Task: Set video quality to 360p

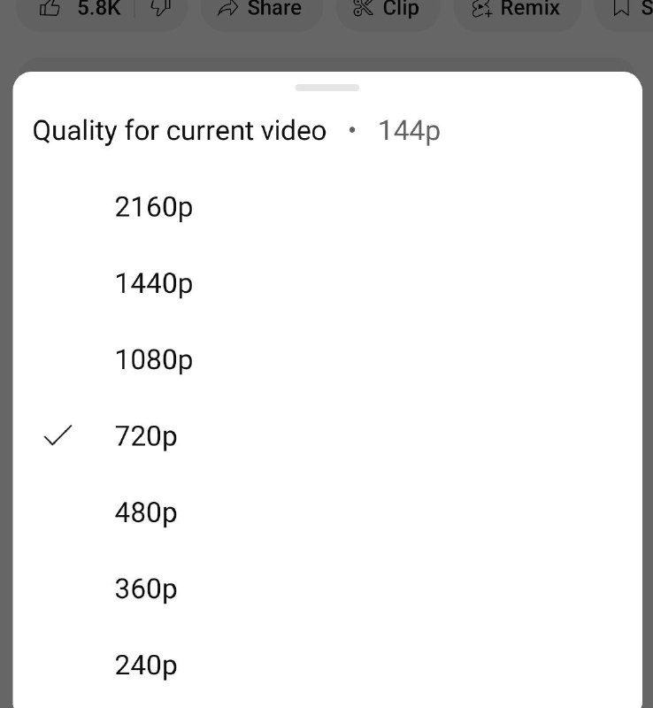Action: [x=146, y=589]
